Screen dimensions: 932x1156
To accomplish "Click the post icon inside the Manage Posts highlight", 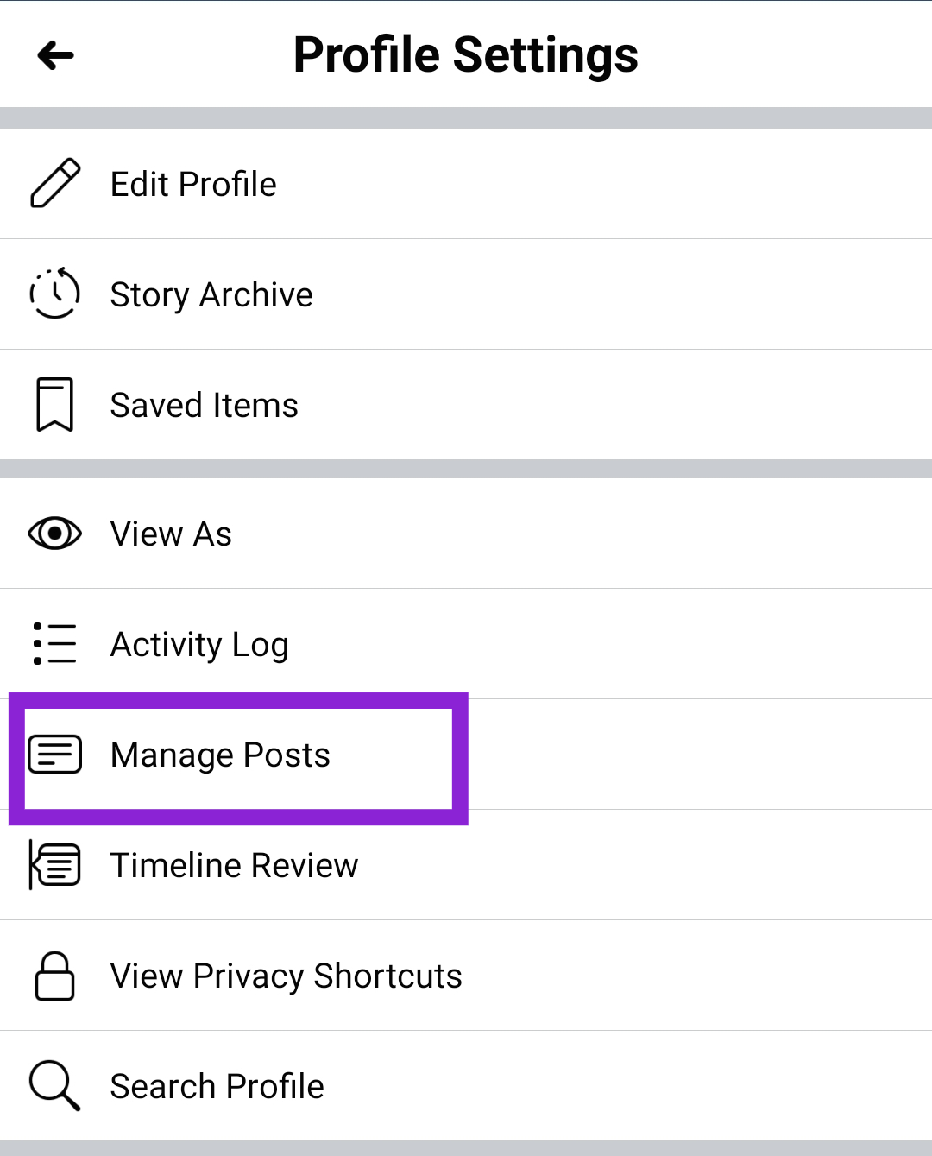I will pos(55,754).
